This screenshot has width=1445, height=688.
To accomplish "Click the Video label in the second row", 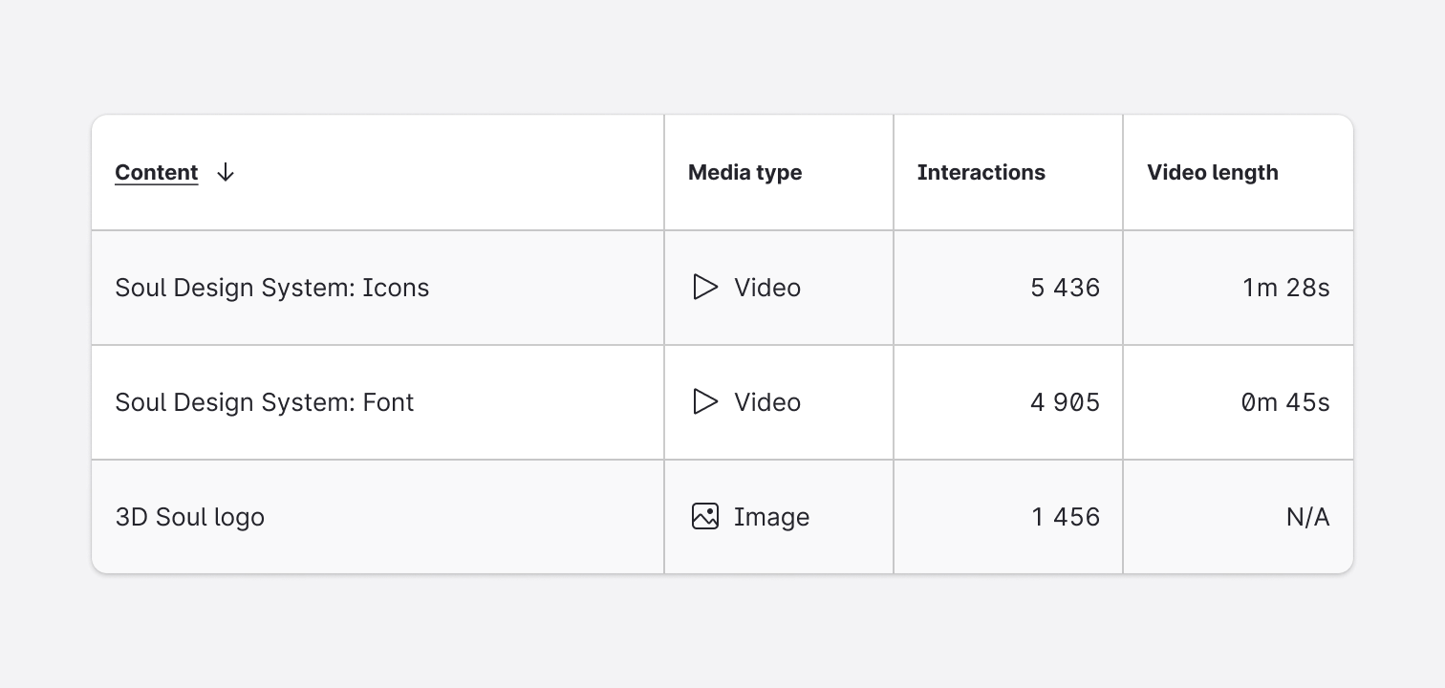I will (767, 401).
